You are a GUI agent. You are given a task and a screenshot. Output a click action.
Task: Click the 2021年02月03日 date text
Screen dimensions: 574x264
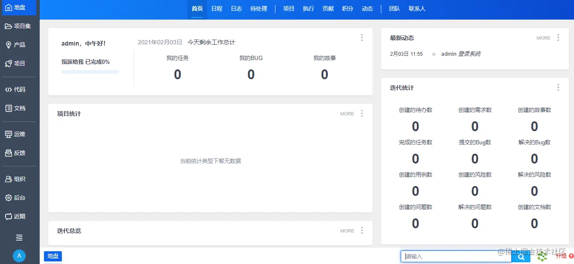(x=160, y=42)
